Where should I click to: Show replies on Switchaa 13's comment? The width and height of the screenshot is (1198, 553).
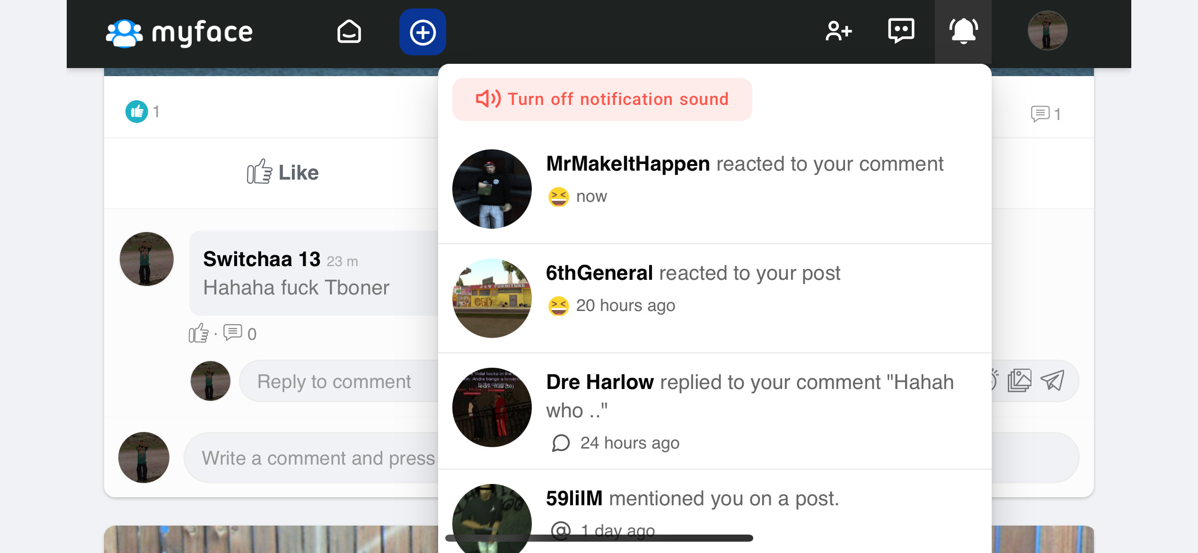click(x=240, y=333)
